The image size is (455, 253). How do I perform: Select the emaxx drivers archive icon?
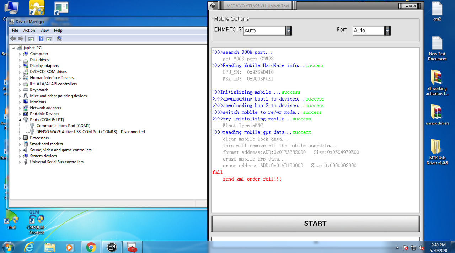(437, 114)
